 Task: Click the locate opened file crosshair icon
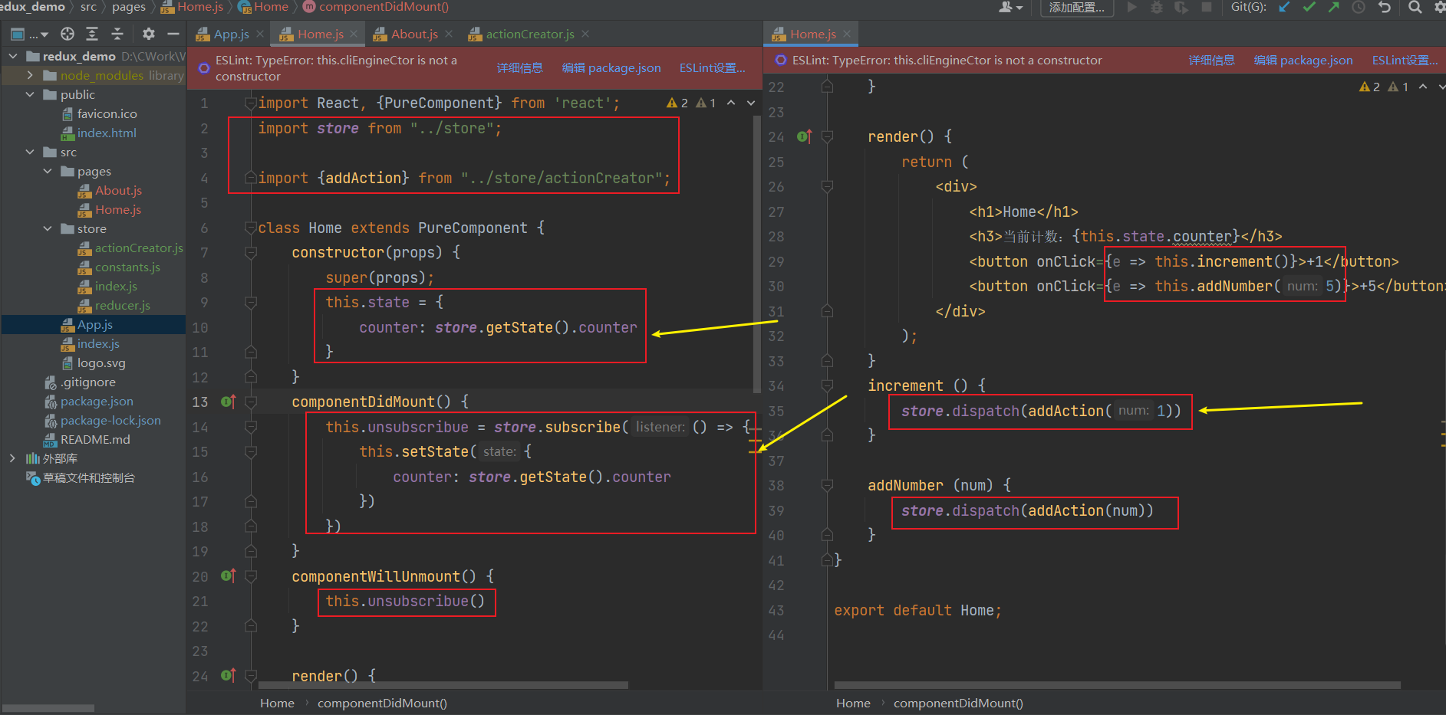click(68, 34)
